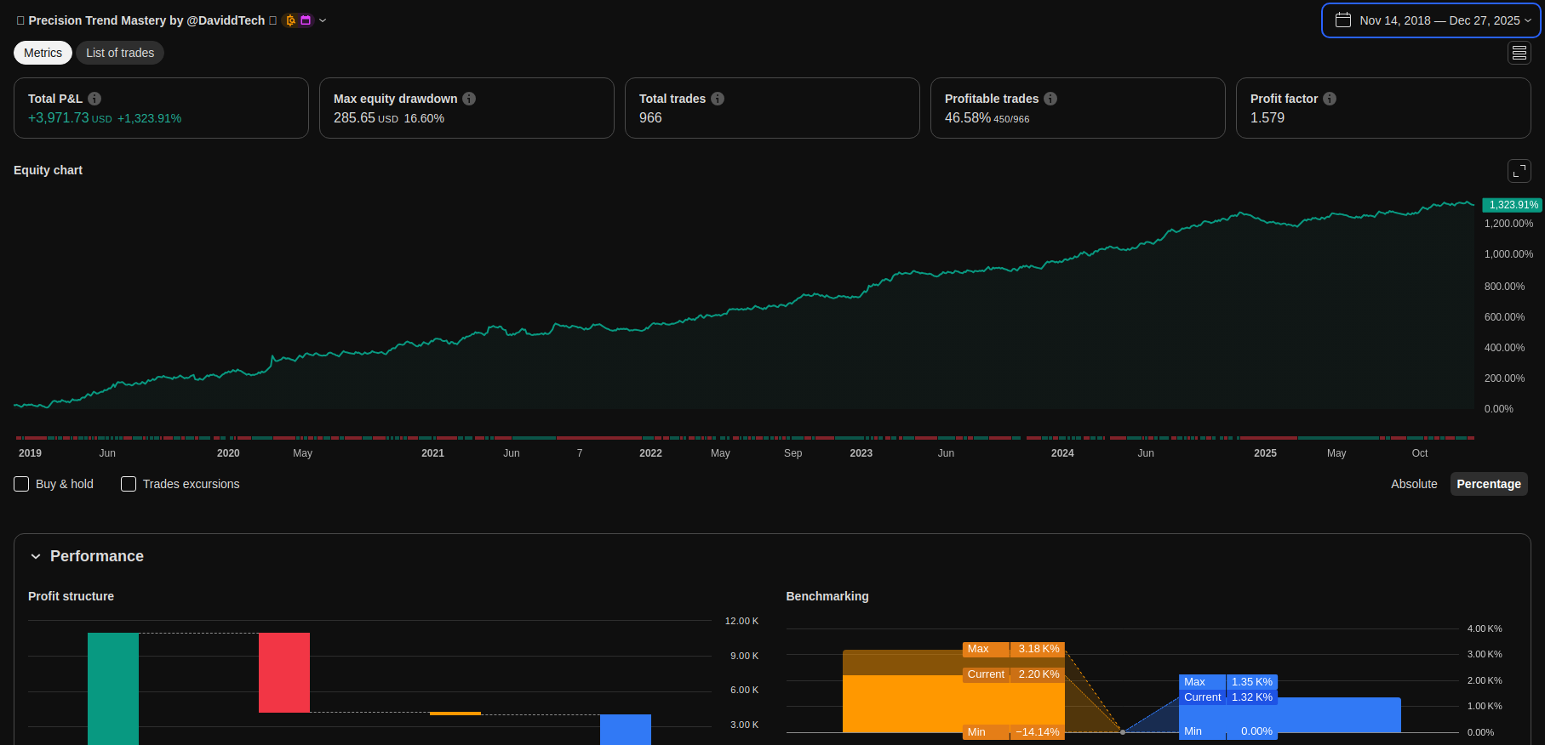Screen dimensions: 1545x745
Task: Open the List of trades tab
Action: click(x=120, y=53)
